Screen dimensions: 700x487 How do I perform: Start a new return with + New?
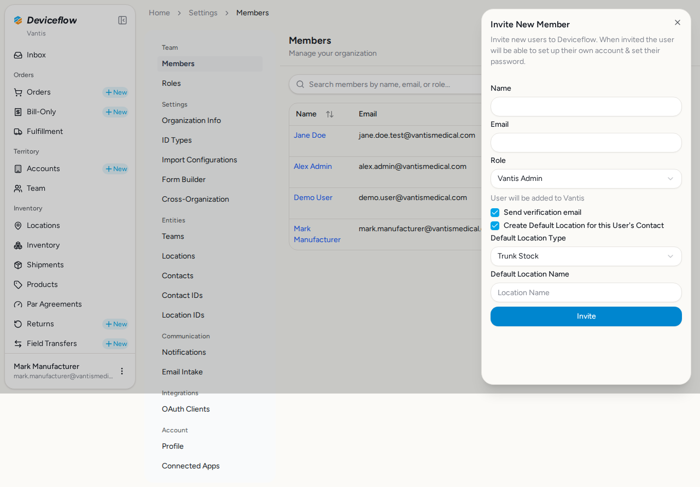pos(116,324)
